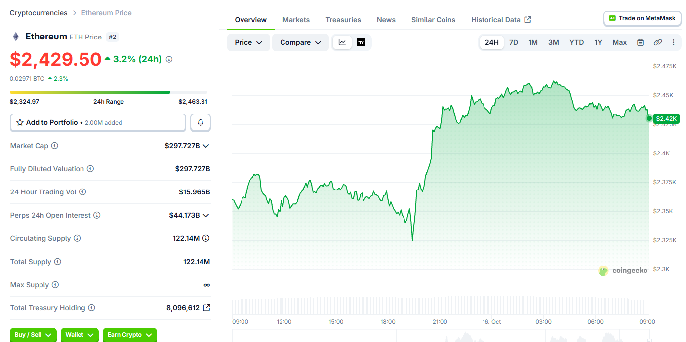Open the Earn Crypto dropdown
Screen dimensions: 686x342
point(130,335)
